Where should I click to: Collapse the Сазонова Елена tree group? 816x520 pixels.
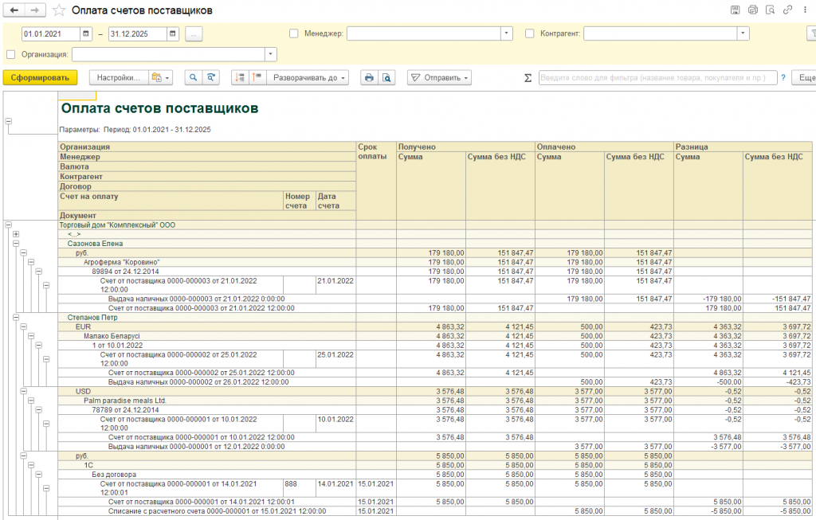pos(16,244)
